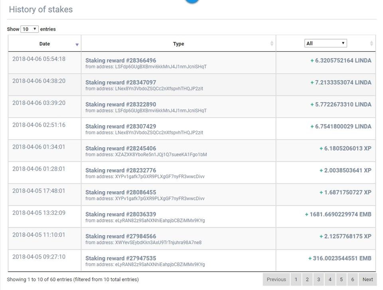Click date 2018-04-06 04:38:20
Screen dimensions: 383x290
coord(39,81)
